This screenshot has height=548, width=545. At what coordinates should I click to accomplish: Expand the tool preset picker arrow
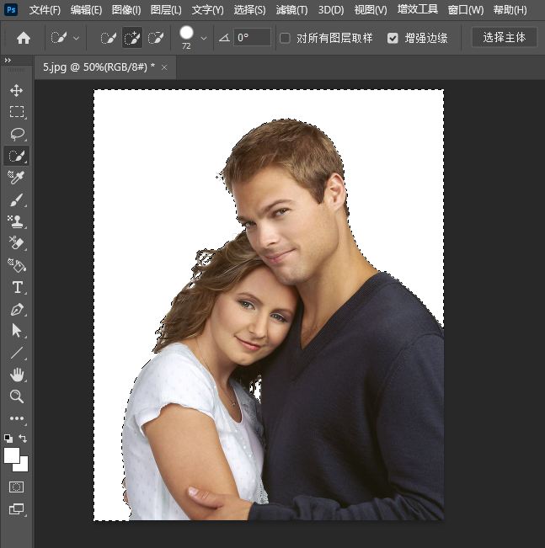[x=77, y=38]
